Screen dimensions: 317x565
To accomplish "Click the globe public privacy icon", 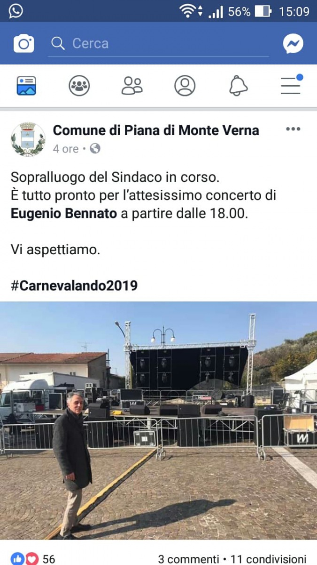I will pos(95,149).
